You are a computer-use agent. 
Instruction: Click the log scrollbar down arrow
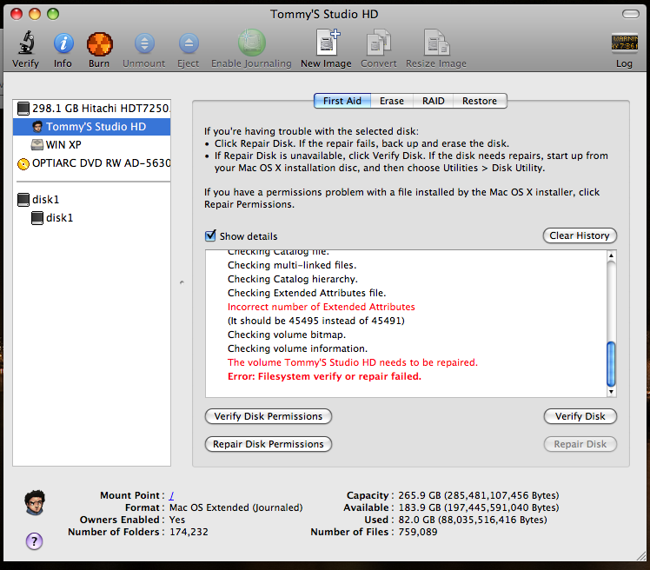click(x=611, y=392)
